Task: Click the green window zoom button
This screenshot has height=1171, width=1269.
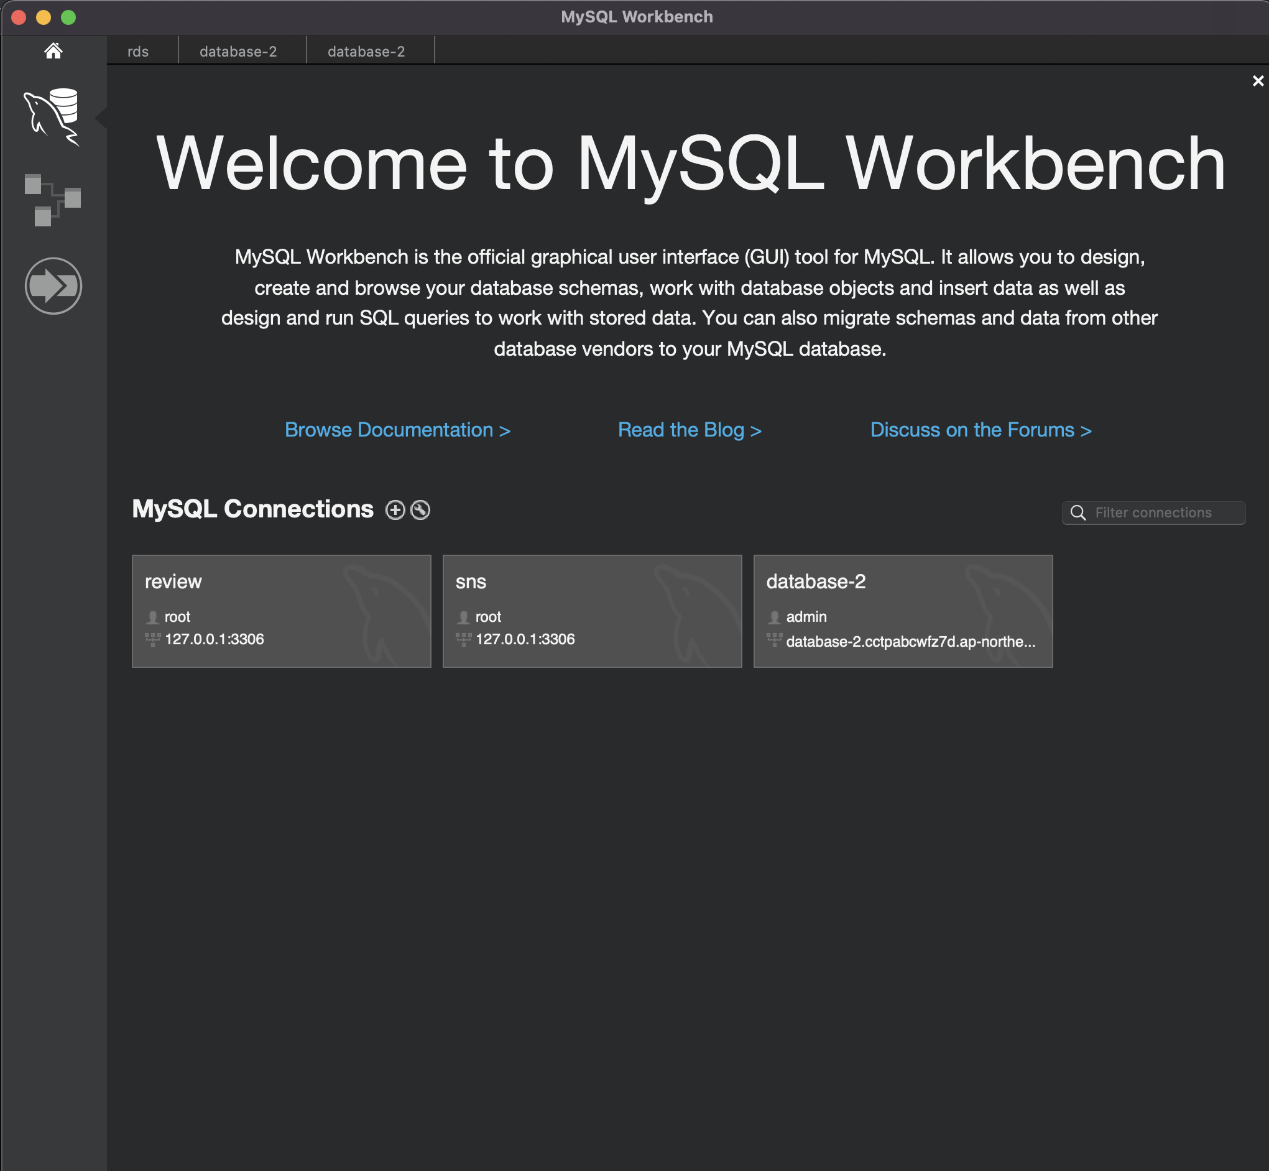Action: 68,17
